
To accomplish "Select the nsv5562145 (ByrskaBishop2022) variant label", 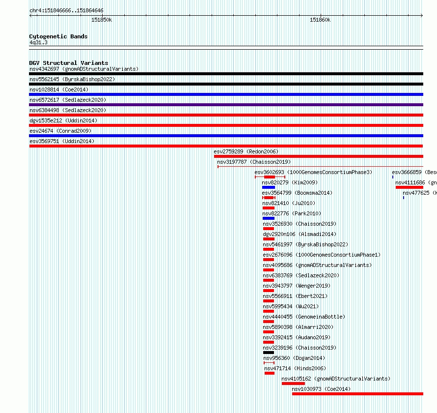I will tap(72, 79).
